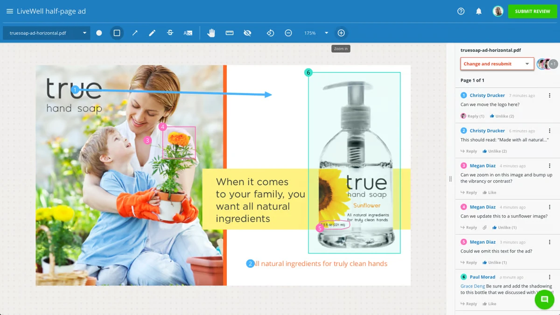Activate the hand pan tool
Screen dimensions: 560x315
211,33
